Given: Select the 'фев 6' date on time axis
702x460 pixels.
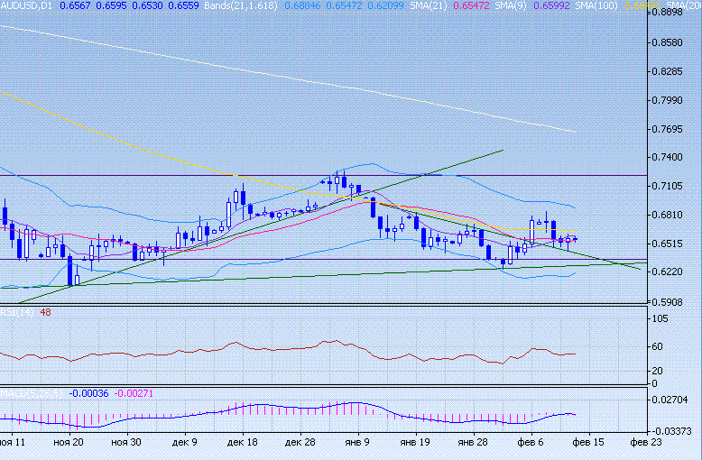Looking at the screenshot, I should pos(531,443).
